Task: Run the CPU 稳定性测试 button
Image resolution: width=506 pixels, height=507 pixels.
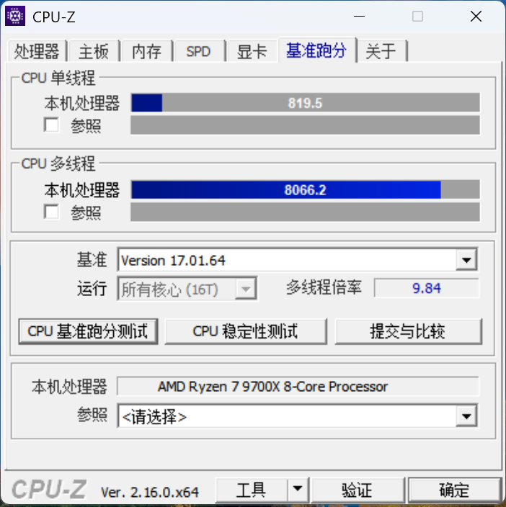Action: 246,331
